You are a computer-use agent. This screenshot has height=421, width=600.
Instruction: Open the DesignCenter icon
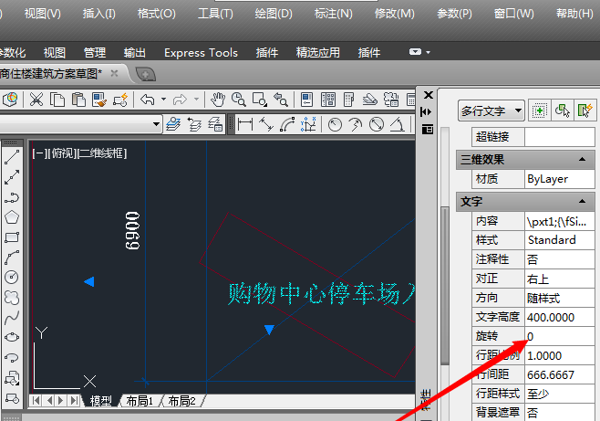coord(328,100)
